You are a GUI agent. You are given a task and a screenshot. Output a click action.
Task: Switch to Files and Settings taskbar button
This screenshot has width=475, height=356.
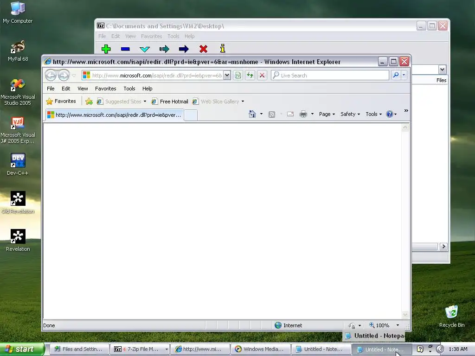coord(79,349)
